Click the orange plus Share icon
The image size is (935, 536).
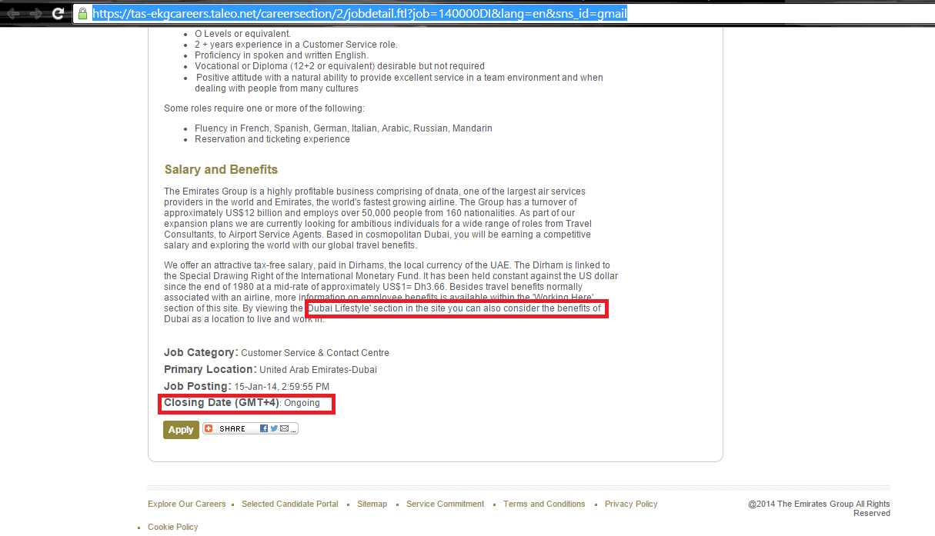209,428
